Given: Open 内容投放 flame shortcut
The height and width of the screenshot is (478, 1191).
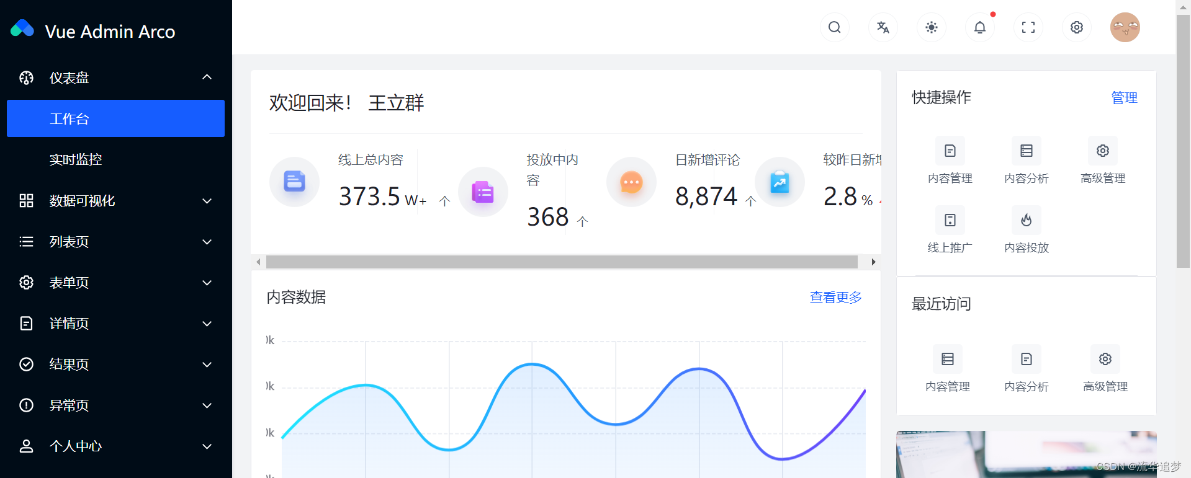Looking at the screenshot, I should click(x=1027, y=231).
